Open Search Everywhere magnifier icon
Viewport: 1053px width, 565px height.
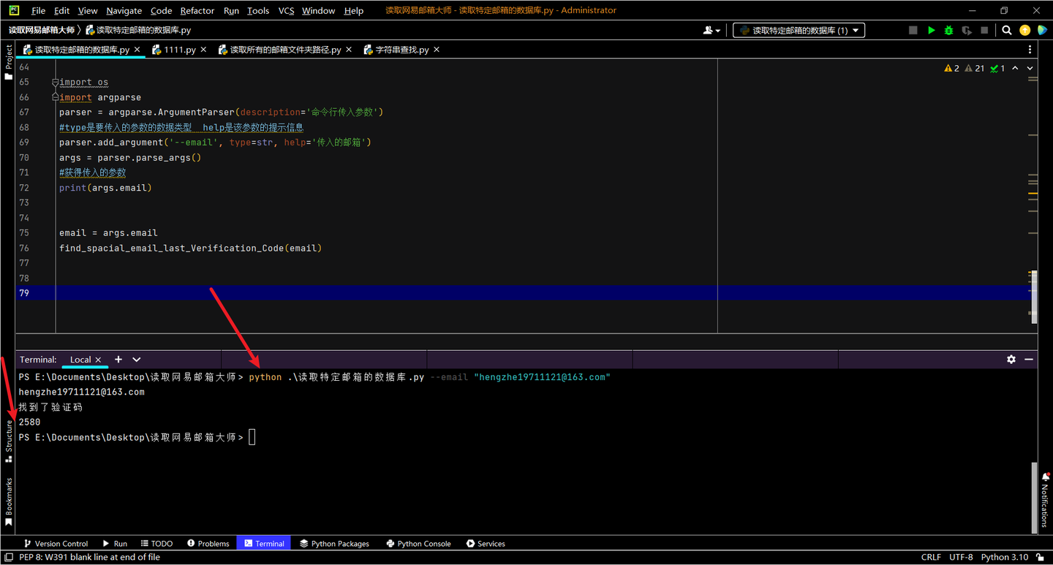coord(1007,30)
